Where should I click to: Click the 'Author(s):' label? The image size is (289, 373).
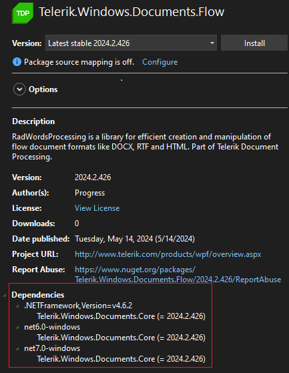(x=31, y=193)
